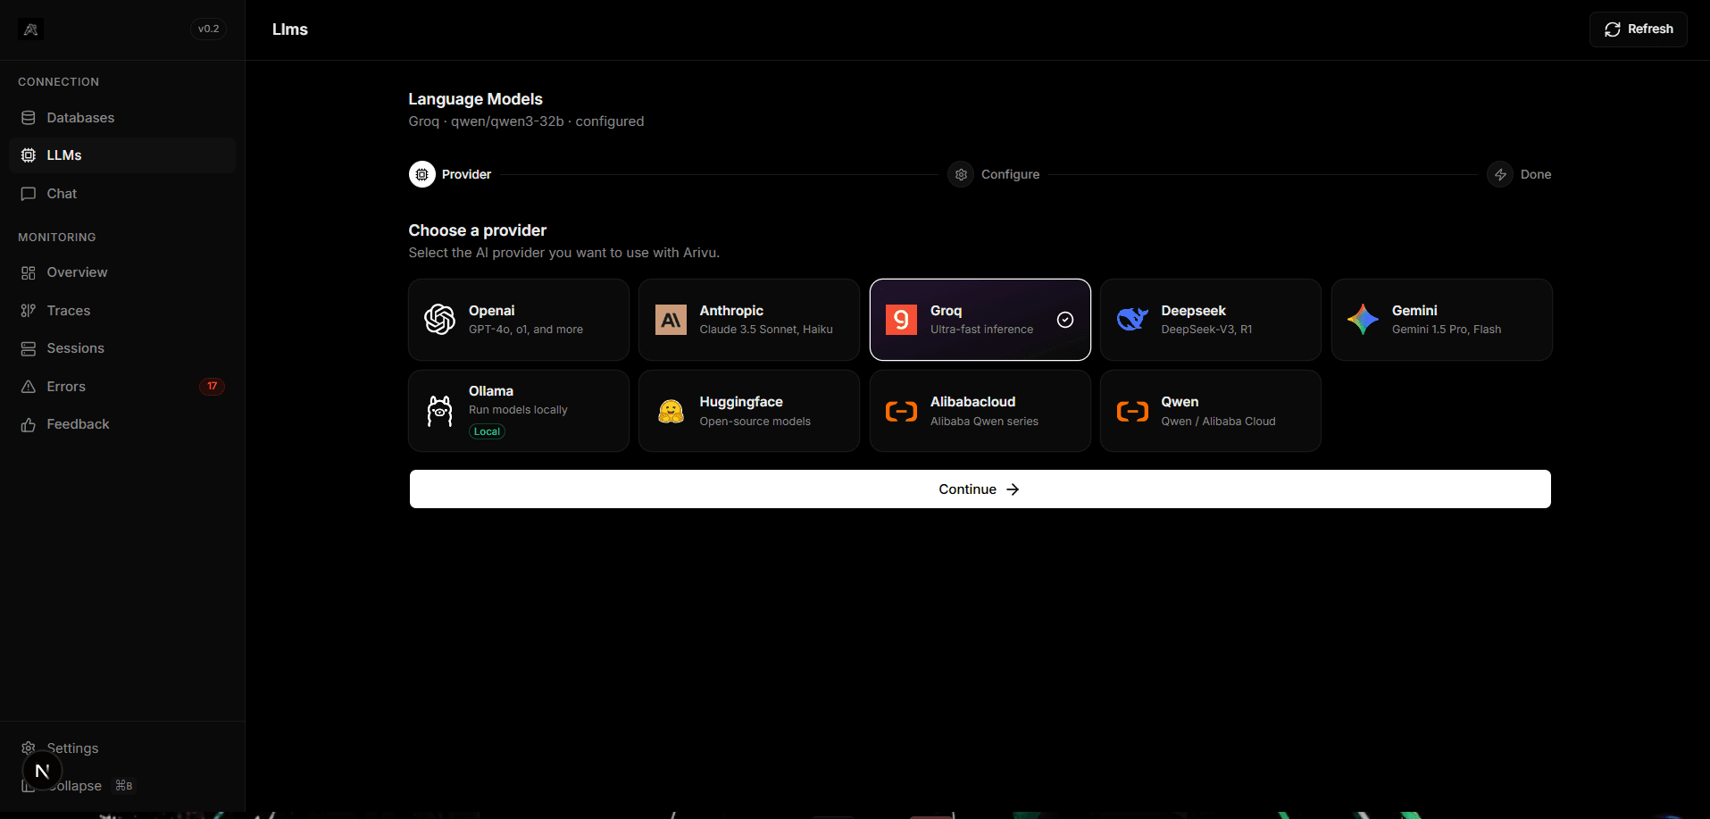Image resolution: width=1710 pixels, height=819 pixels.
Task: Click the Settings gear icon
Action: [29, 748]
